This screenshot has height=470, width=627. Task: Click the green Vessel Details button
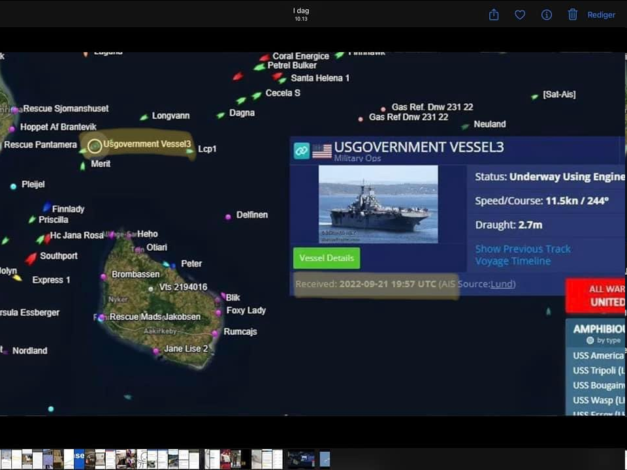tap(327, 258)
